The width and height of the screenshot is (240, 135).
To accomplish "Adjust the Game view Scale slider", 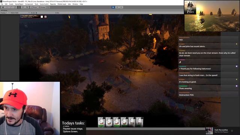I will tap(45, 13).
